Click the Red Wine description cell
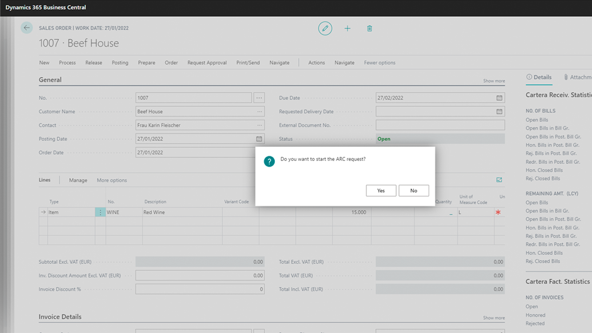592x333 pixels. [182, 212]
